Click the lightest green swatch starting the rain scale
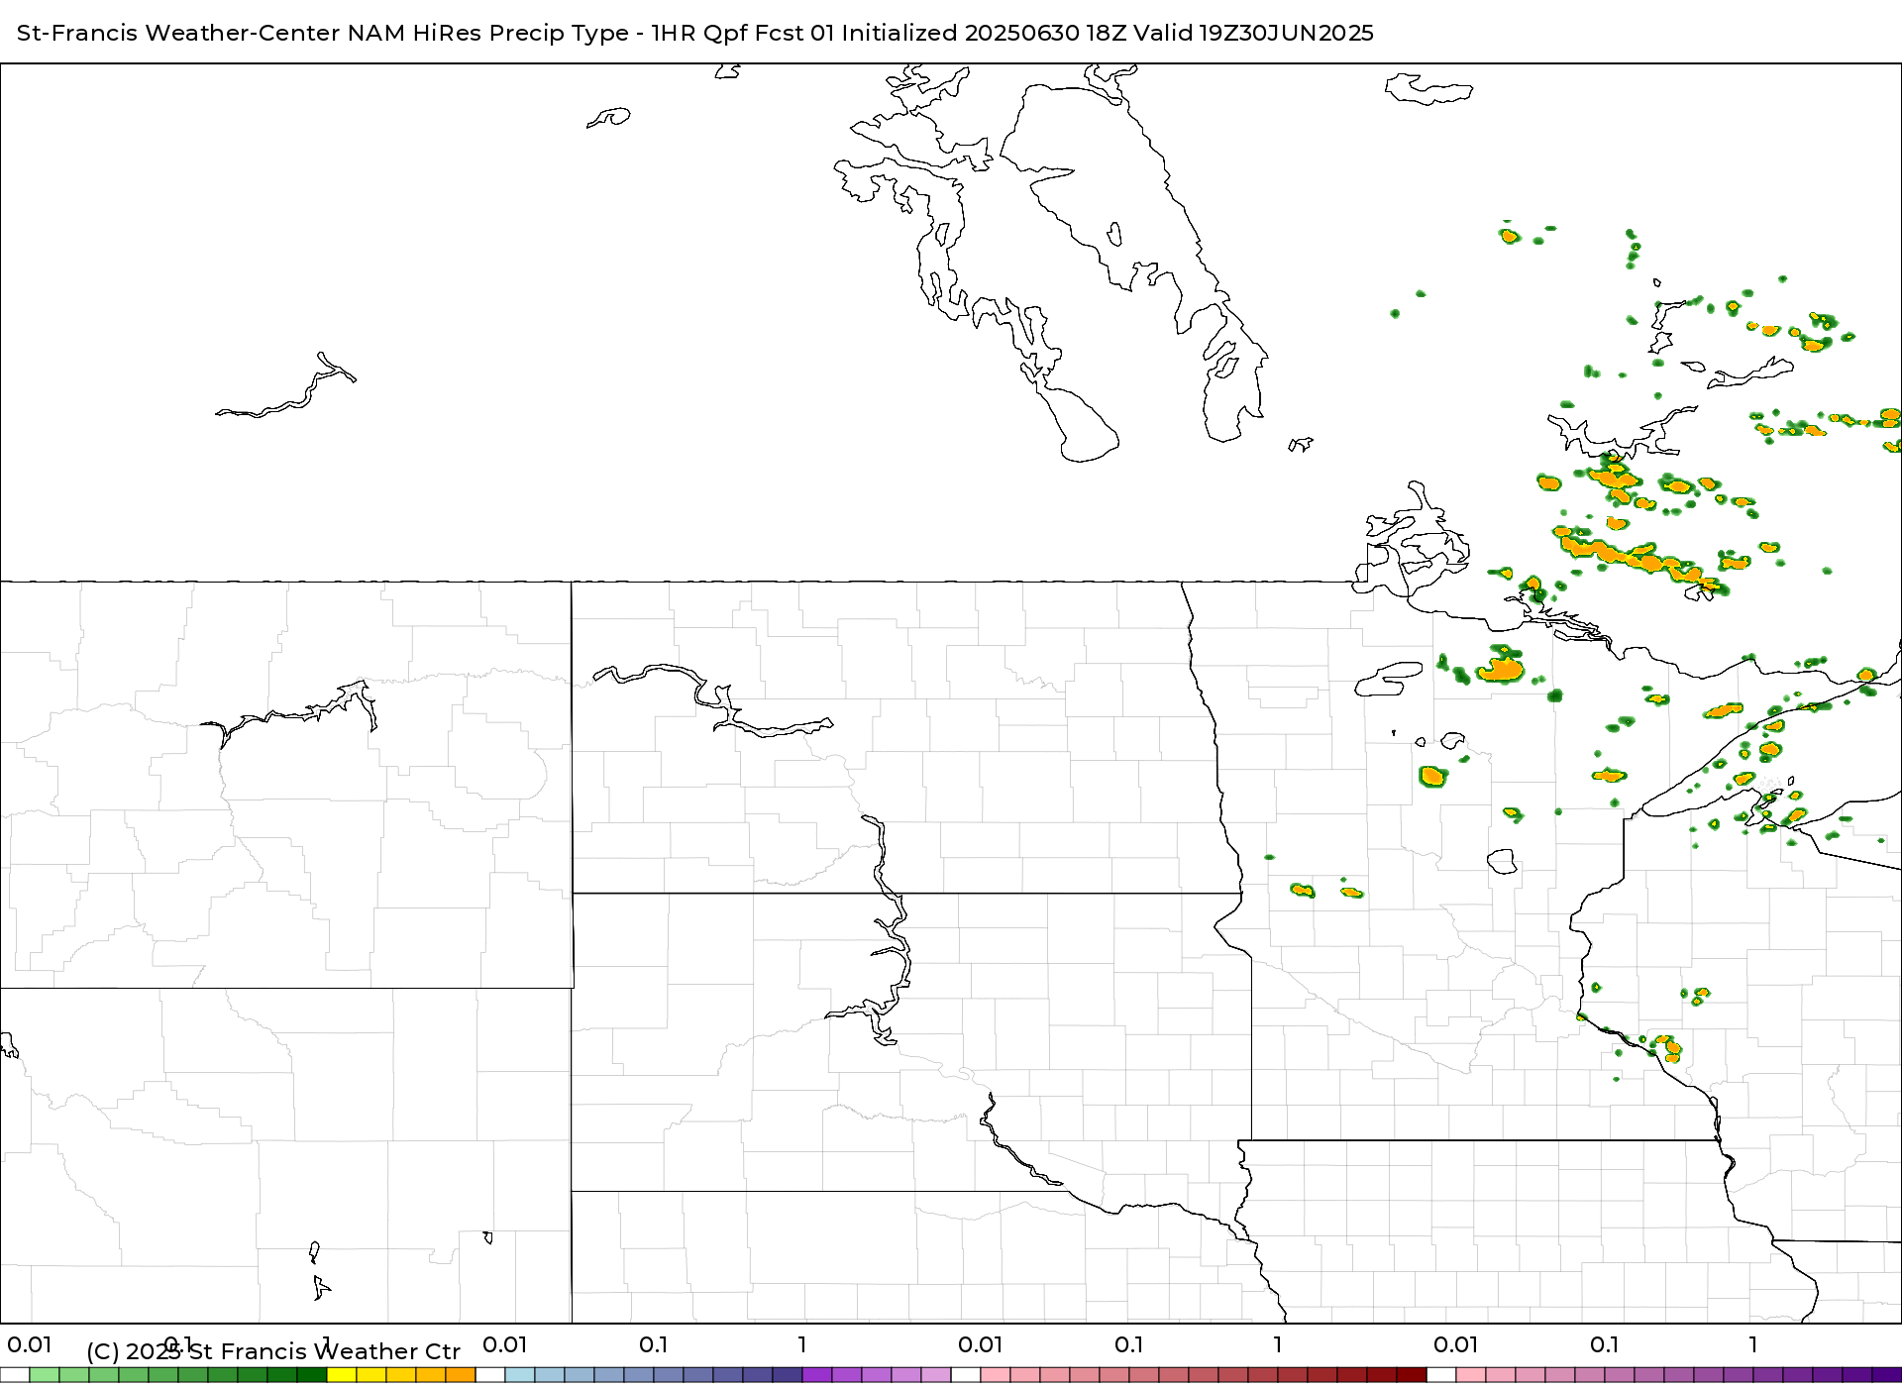The width and height of the screenshot is (1902, 1387). [x=45, y=1375]
